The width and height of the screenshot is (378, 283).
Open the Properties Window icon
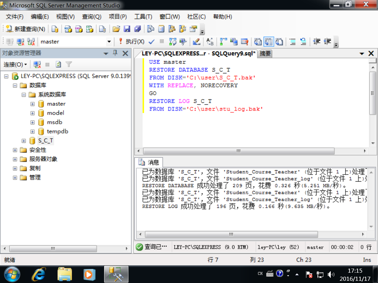click(193, 29)
